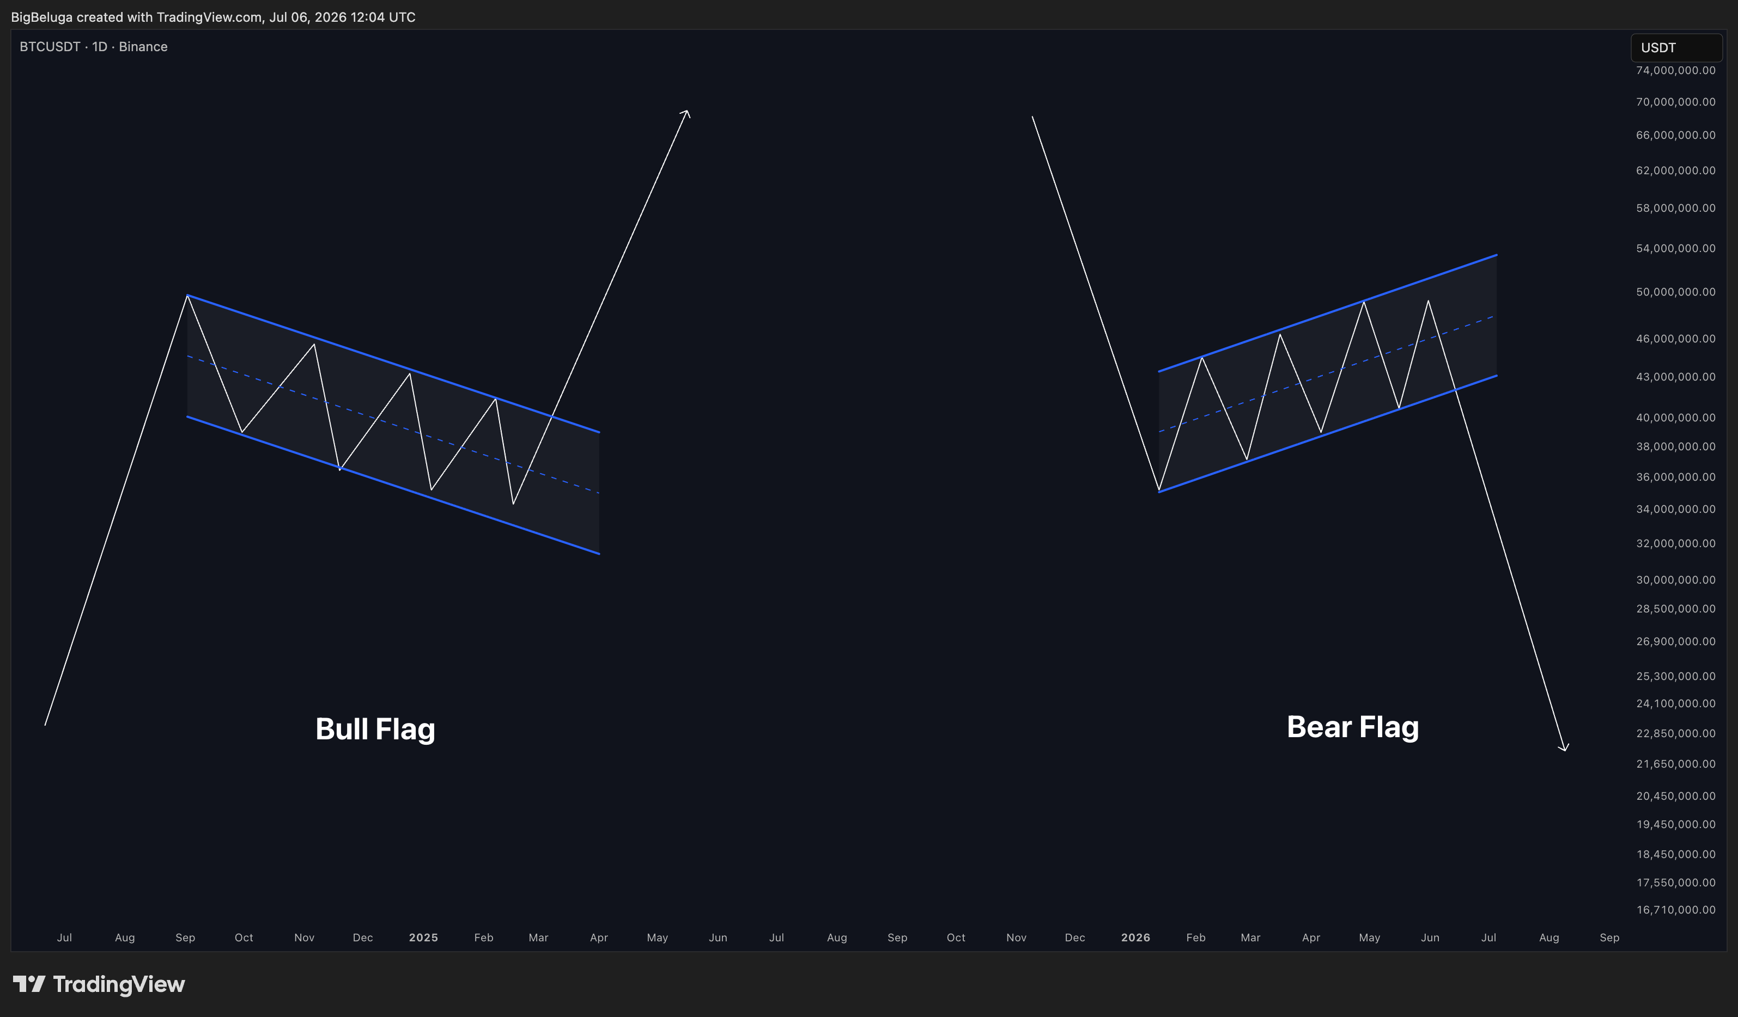The height and width of the screenshot is (1017, 1738).
Task: Click the 50,000,000.00 price label
Action: (x=1675, y=292)
